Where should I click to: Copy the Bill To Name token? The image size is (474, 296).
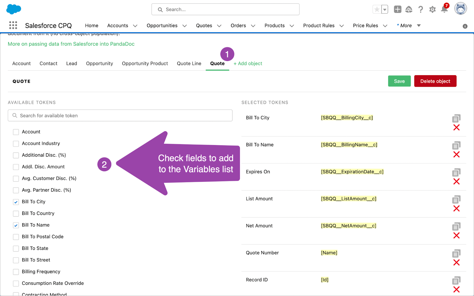tap(456, 145)
